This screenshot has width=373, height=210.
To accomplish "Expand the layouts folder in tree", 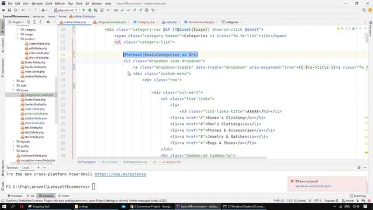I will [13, 142].
